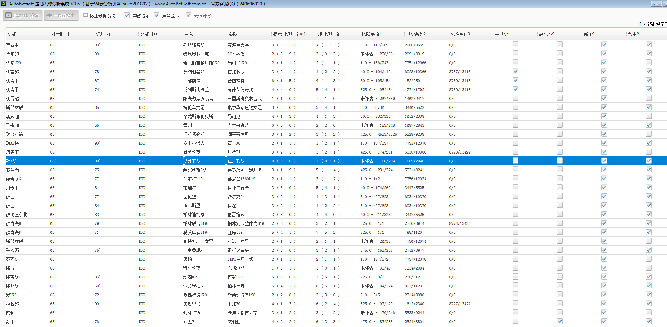Toggle the 云端计算 checkbox
The height and width of the screenshot is (327, 667).
coord(188,15)
